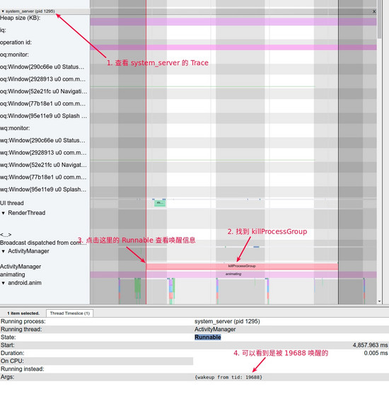Collapse the system_server (pid 1295) process header
Screen dimensions: 389x394
coord(3,11)
